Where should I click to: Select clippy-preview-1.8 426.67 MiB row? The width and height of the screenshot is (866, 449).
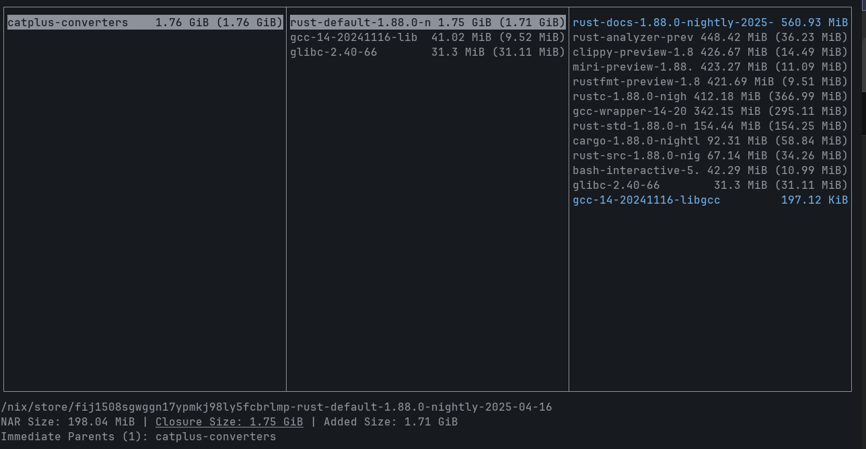click(x=710, y=52)
